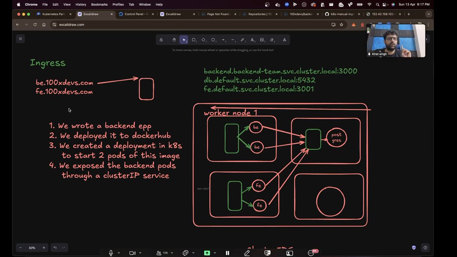Image resolution: width=457 pixels, height=257 pixels.
Task: Select the Hand panning tool
Action: (x=174, y=40)
